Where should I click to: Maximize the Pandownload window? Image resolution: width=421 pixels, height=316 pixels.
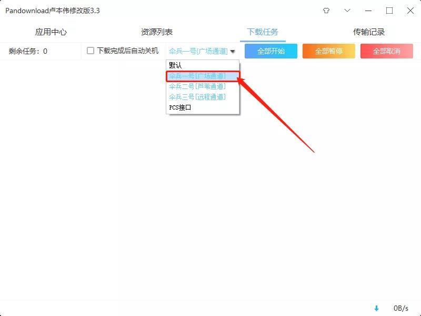click(x=389, y=11)
